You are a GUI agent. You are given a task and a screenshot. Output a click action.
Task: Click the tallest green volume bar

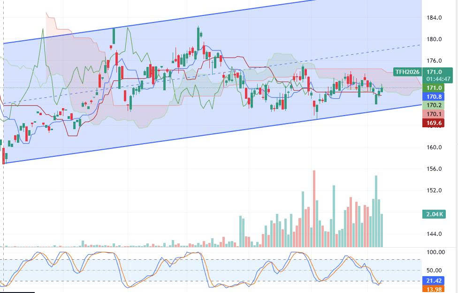pos(376,211)
